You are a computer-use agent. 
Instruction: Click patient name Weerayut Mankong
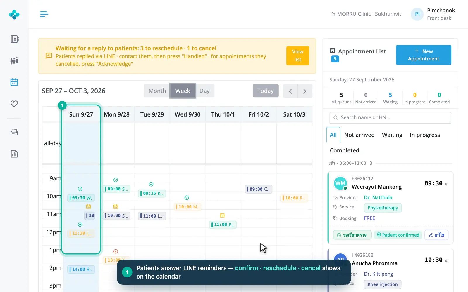coord(377,187)
